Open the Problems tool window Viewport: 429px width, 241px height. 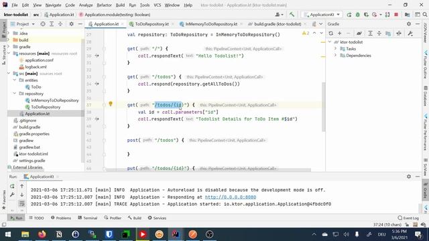pyautogui.click(x=61, y=218)
